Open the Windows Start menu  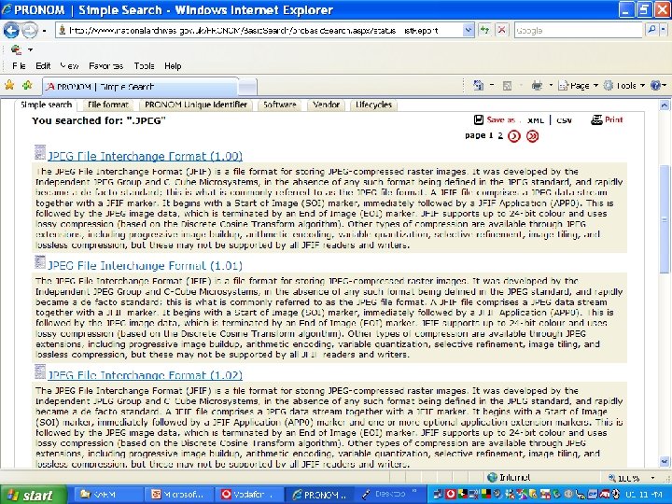(34, 495)
